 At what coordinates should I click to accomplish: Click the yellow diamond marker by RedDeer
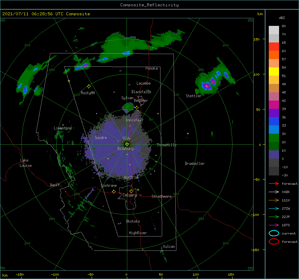(x=137, y=108)
